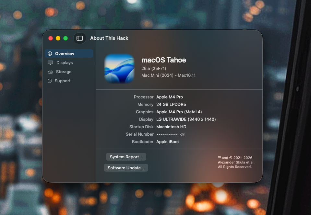
Task: Click the Apple iBoot bootloader value
Action: (x=168, y=141)
